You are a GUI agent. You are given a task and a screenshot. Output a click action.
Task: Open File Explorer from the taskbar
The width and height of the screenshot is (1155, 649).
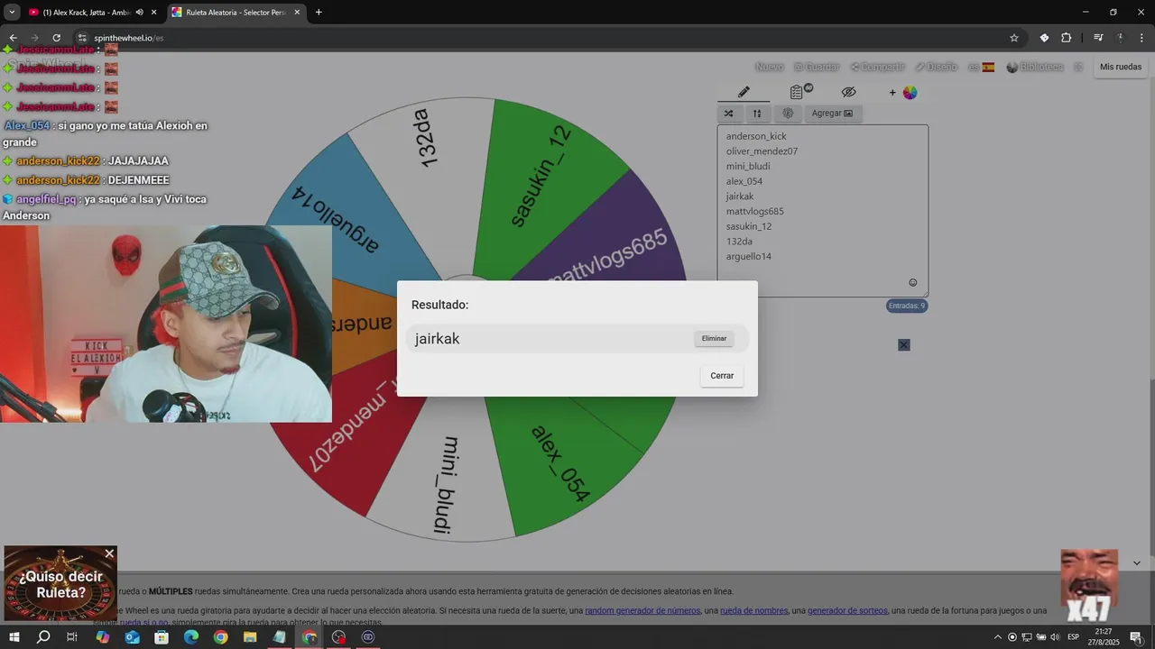pos(250,637)
